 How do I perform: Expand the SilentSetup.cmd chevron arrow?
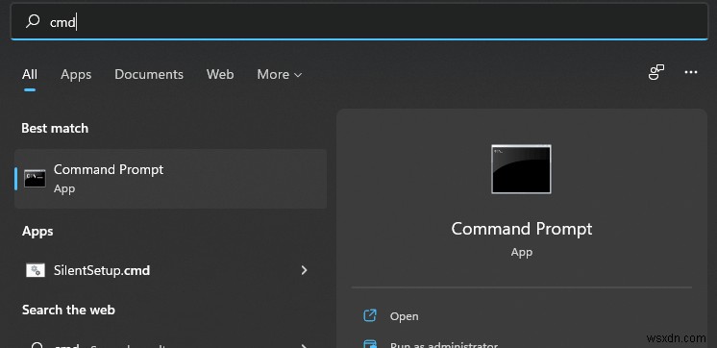304,270
